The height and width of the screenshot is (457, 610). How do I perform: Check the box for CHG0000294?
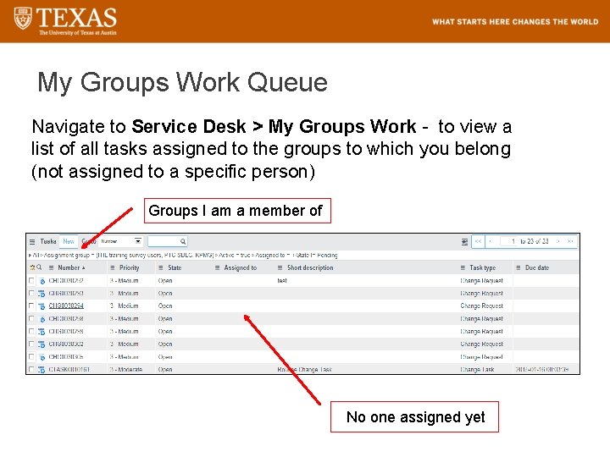tap(31, 306)
